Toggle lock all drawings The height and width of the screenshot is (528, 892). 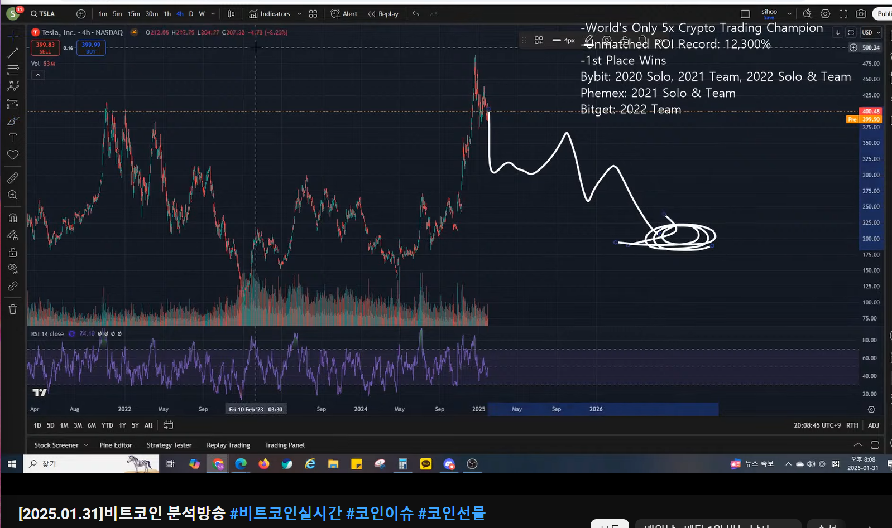point(13,252)
